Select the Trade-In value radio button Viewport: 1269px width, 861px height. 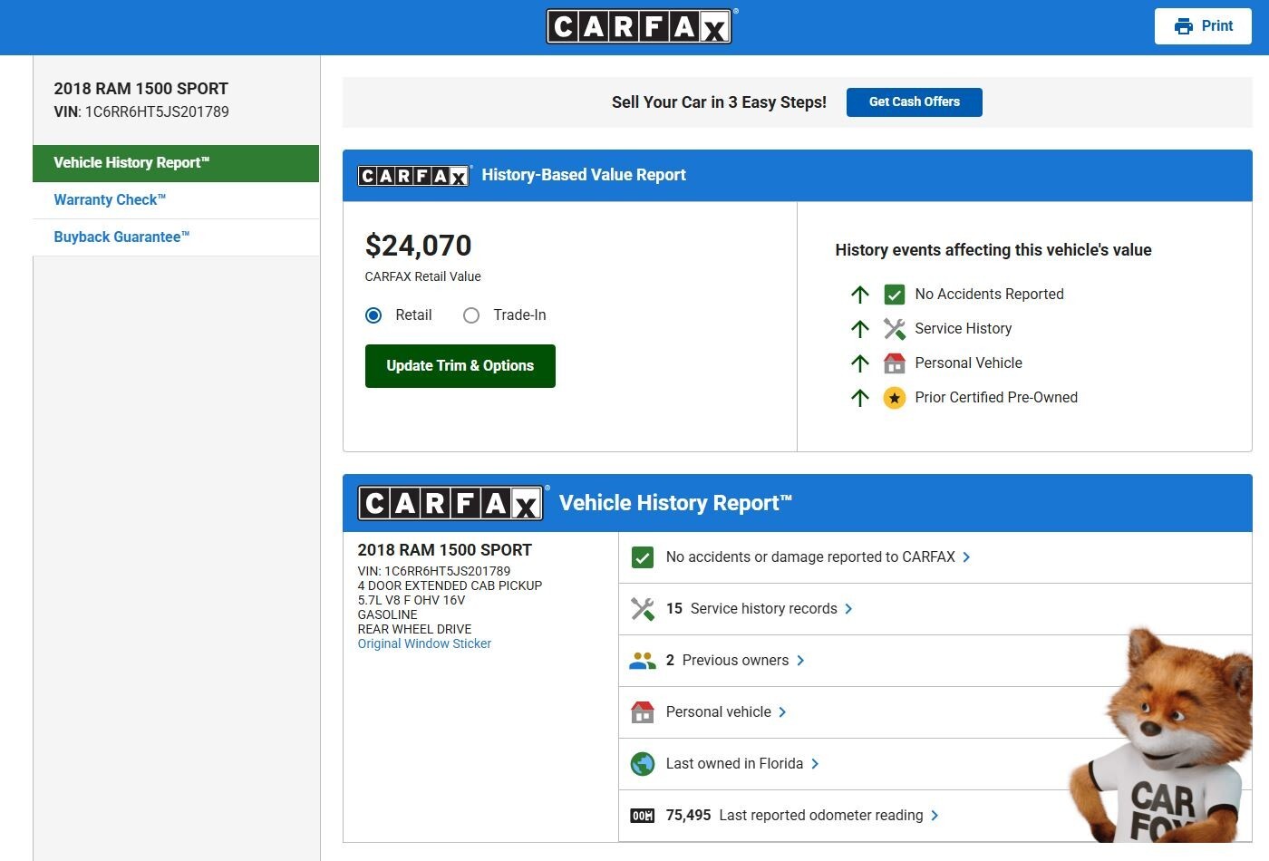pos(471,315)
